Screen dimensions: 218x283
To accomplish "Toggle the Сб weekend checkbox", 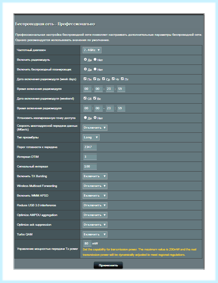I will click(x=85, y=98).
